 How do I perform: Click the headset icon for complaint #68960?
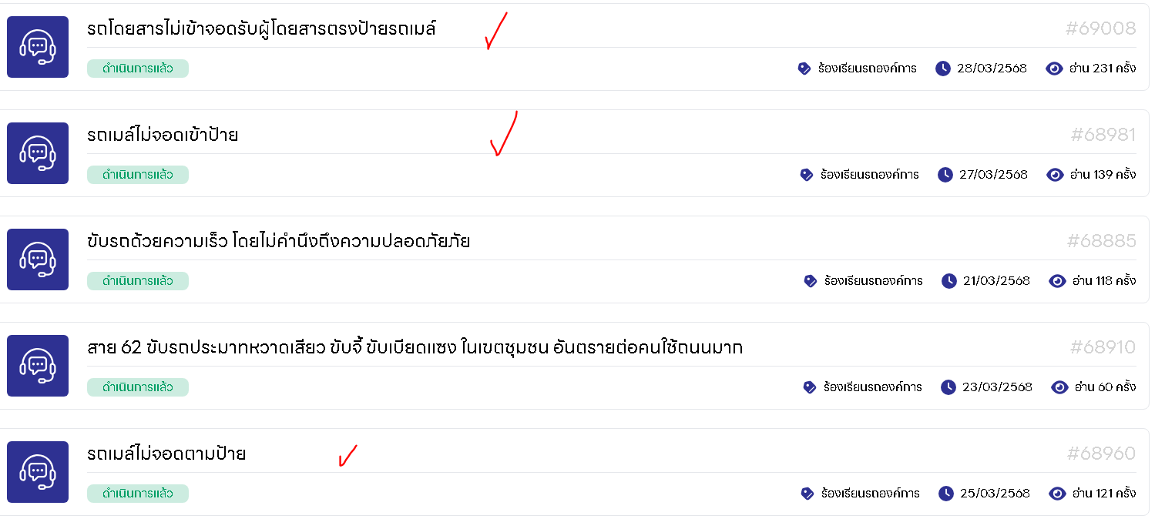38,472
